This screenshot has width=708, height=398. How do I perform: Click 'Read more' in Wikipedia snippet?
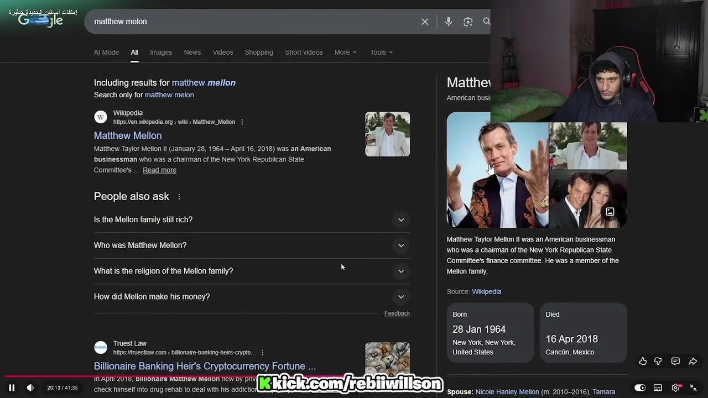click(159, 170)
